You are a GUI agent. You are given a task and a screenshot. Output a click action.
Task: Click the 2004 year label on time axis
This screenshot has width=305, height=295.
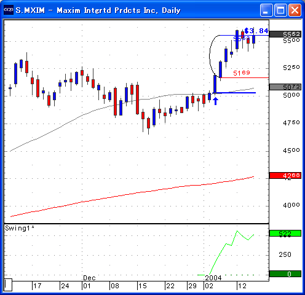[213, 278]
